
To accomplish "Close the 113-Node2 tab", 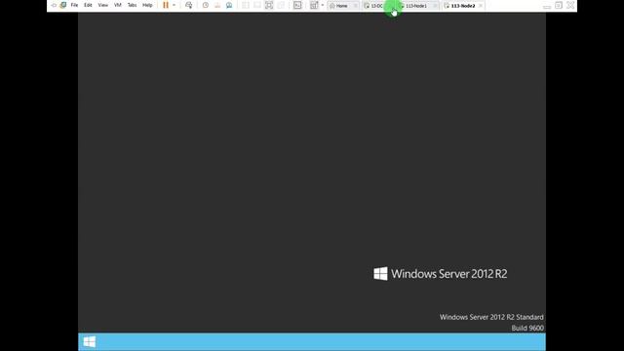I will [x=481, y=6].
